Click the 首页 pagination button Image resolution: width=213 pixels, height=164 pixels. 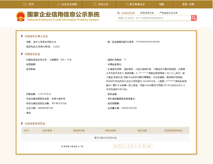(115, 146)
